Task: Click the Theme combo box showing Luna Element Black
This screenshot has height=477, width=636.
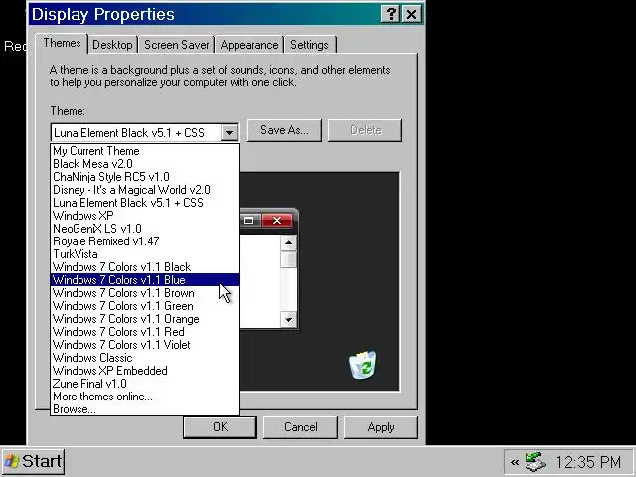Action: pos(144,132)
